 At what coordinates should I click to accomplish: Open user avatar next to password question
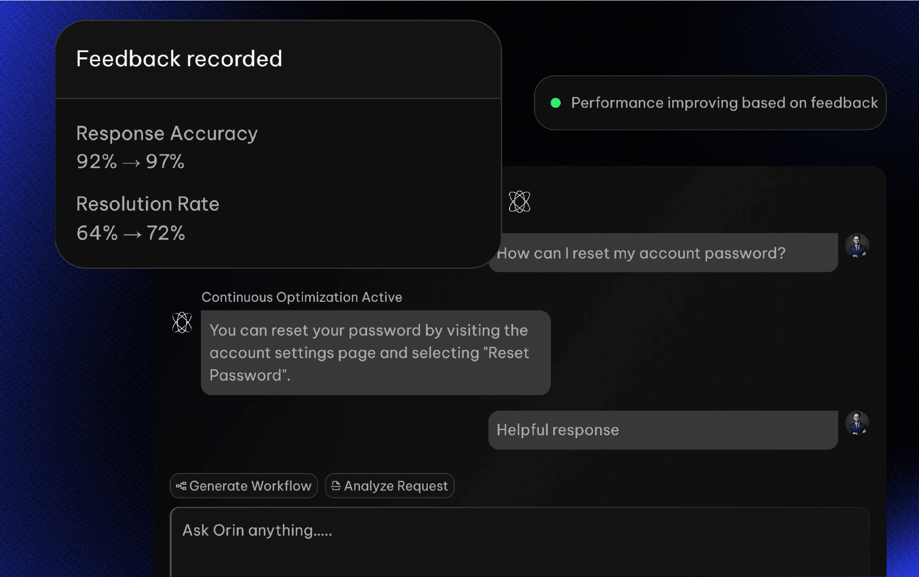pyautogui.click(x=857, y=245)
